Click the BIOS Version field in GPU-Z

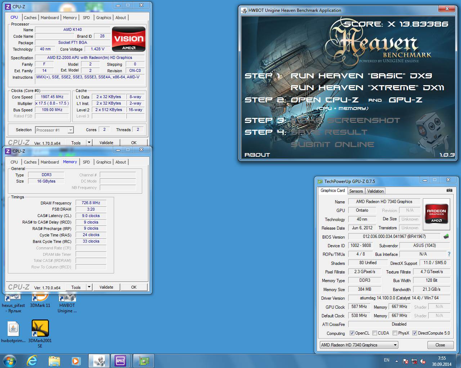pos(394,236)
